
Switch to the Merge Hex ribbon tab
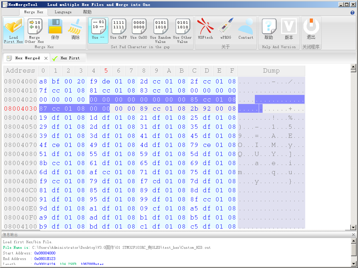tap(34, 12)
